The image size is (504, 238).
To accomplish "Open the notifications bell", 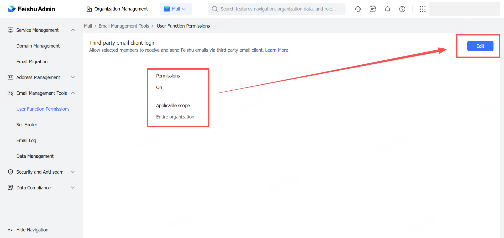I will (x=387, y=9).
